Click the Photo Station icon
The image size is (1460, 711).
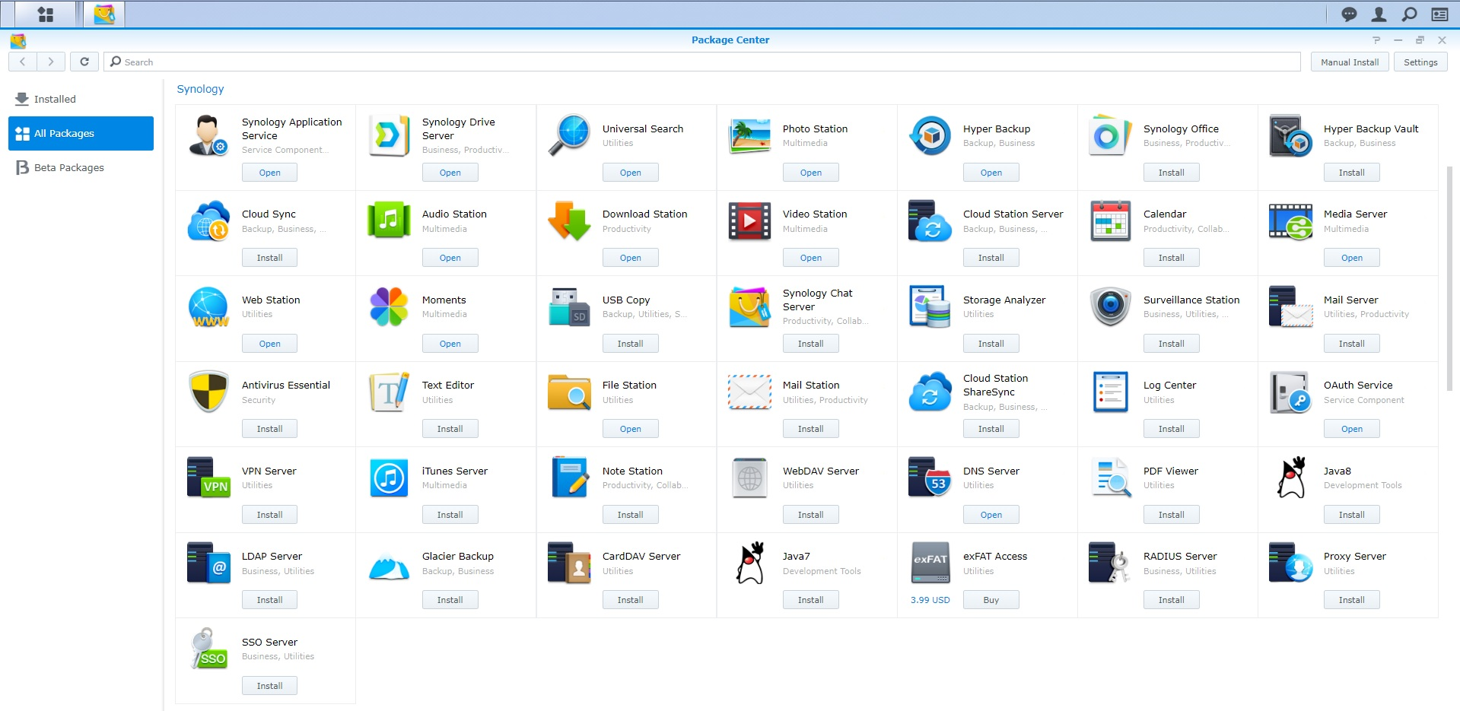click(749, 135)
